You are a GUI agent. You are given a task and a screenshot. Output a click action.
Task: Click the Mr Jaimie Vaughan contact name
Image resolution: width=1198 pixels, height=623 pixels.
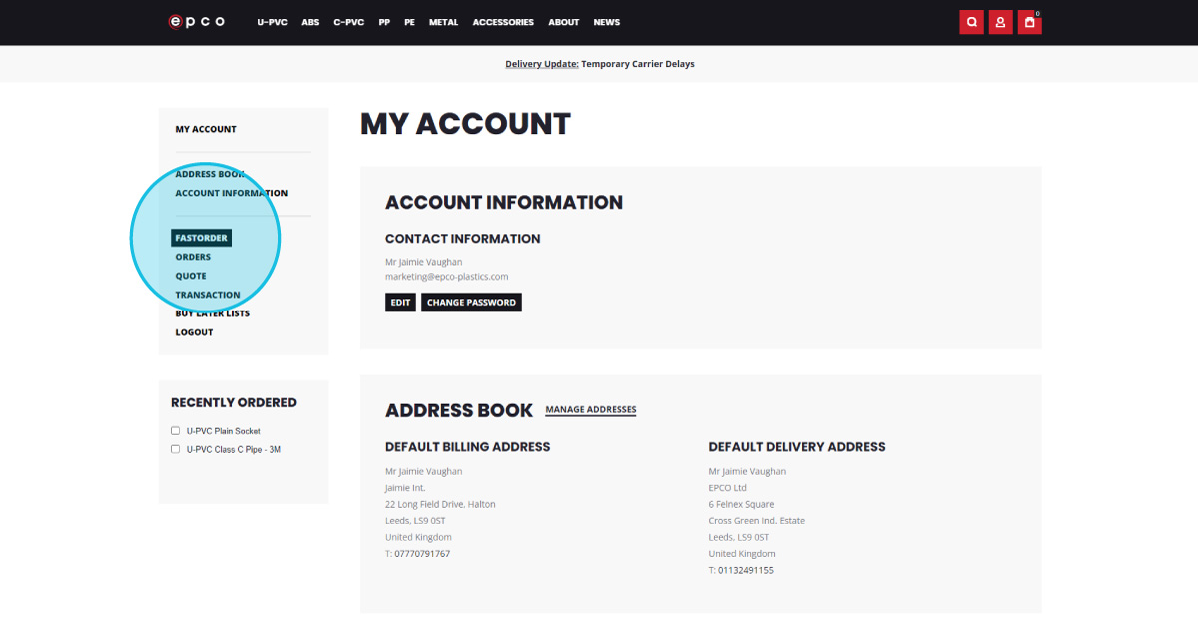pyautogui.click(x=424, y=262)
